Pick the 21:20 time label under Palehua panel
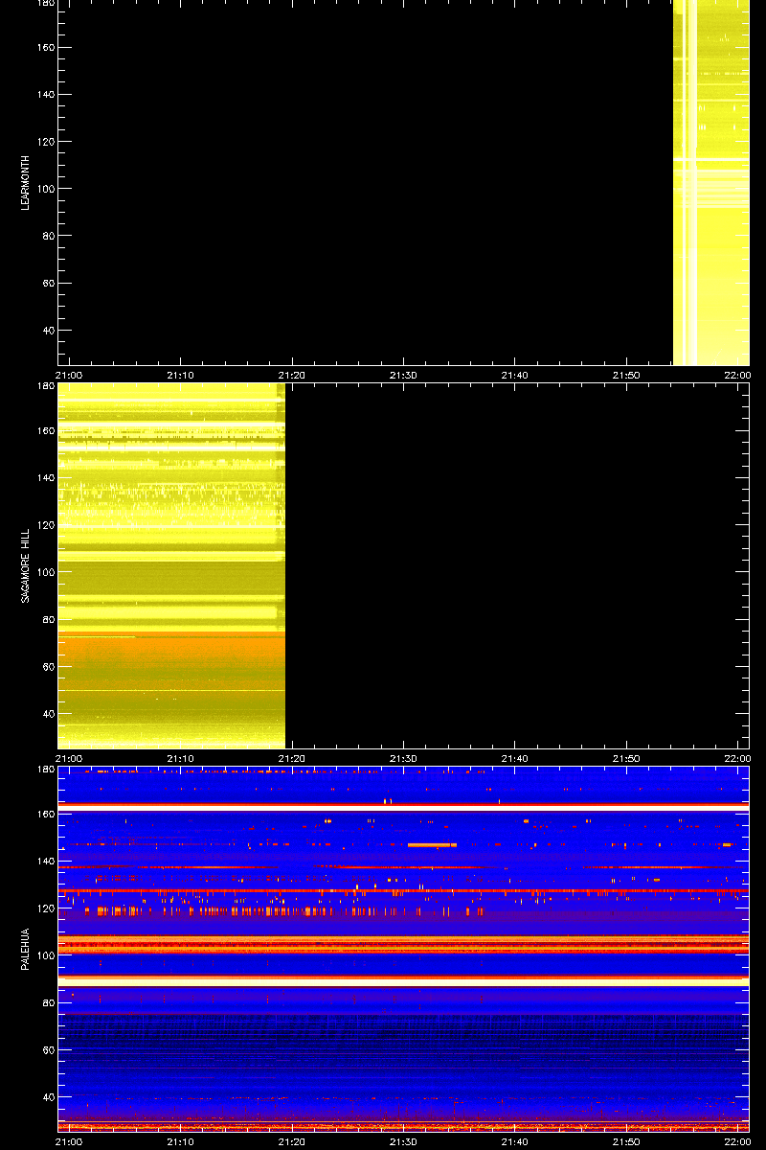The image size is (766, 1150). (x=292, y=1141)
